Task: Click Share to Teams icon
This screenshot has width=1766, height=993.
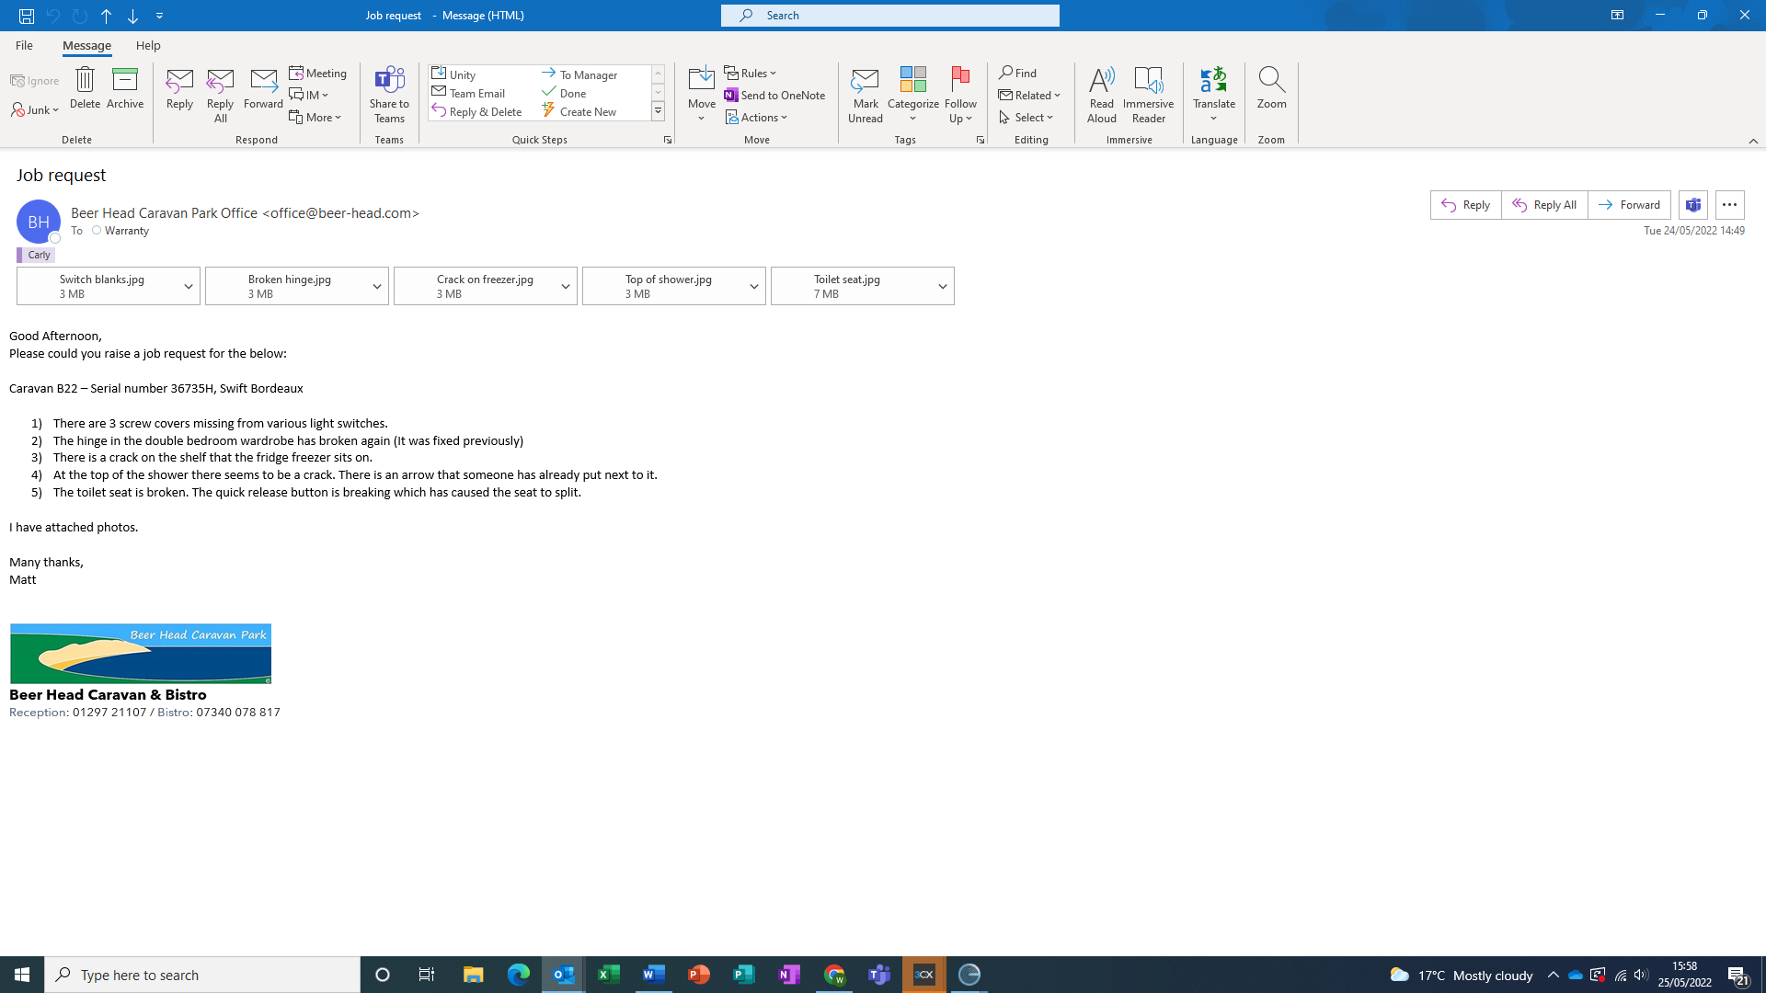Action: pos(389,80)
